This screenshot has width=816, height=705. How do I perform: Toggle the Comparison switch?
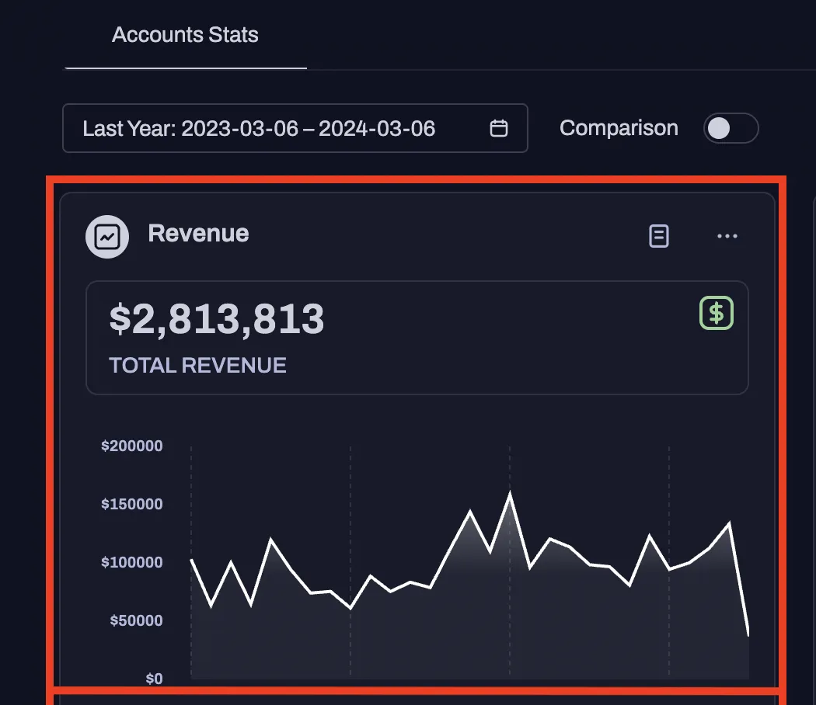pyautogui.click(x=731, y=128)
